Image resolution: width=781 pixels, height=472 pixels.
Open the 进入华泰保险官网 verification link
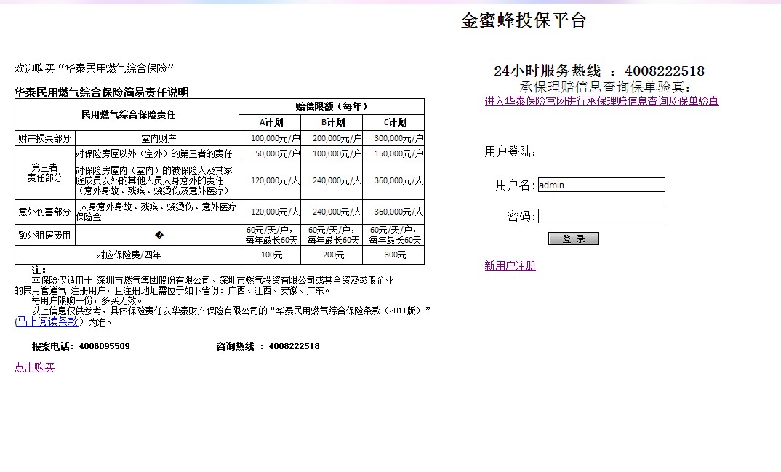point(601,101)
